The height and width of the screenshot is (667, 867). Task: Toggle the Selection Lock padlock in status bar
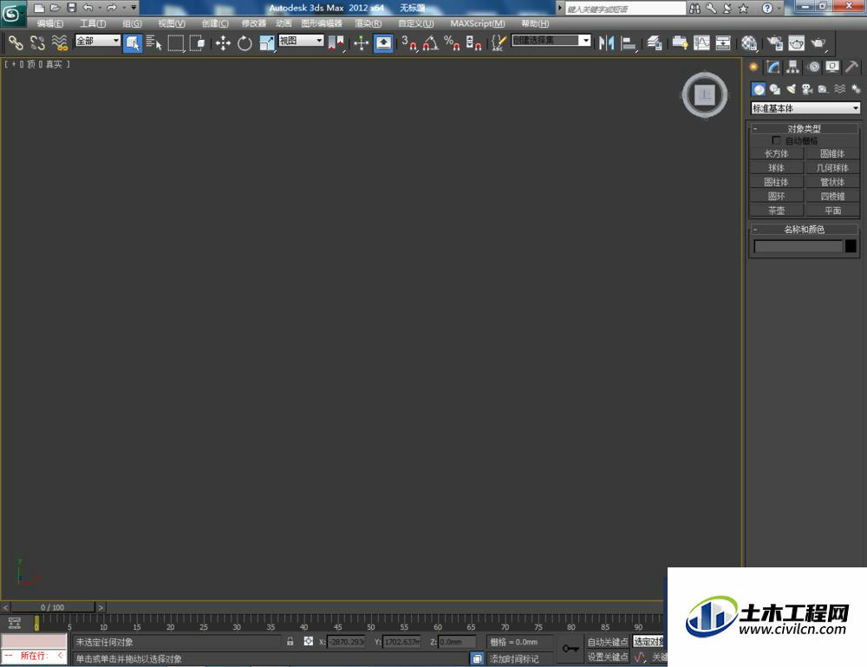pos(290,642)
